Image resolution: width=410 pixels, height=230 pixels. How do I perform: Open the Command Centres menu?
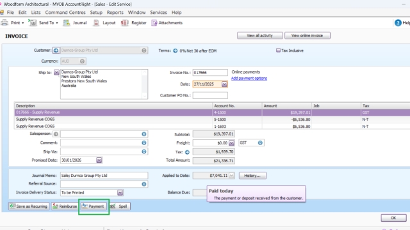(x=65, y=13)
